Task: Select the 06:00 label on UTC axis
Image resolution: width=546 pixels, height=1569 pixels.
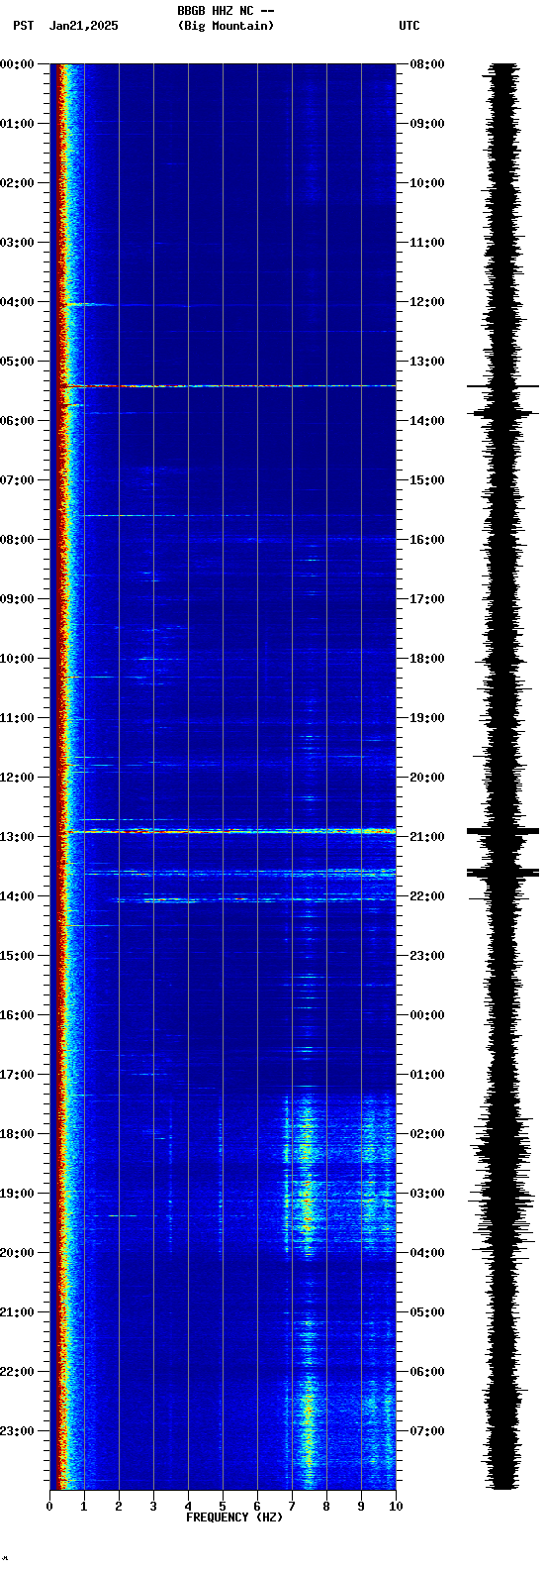Action: click(427, 1372)
